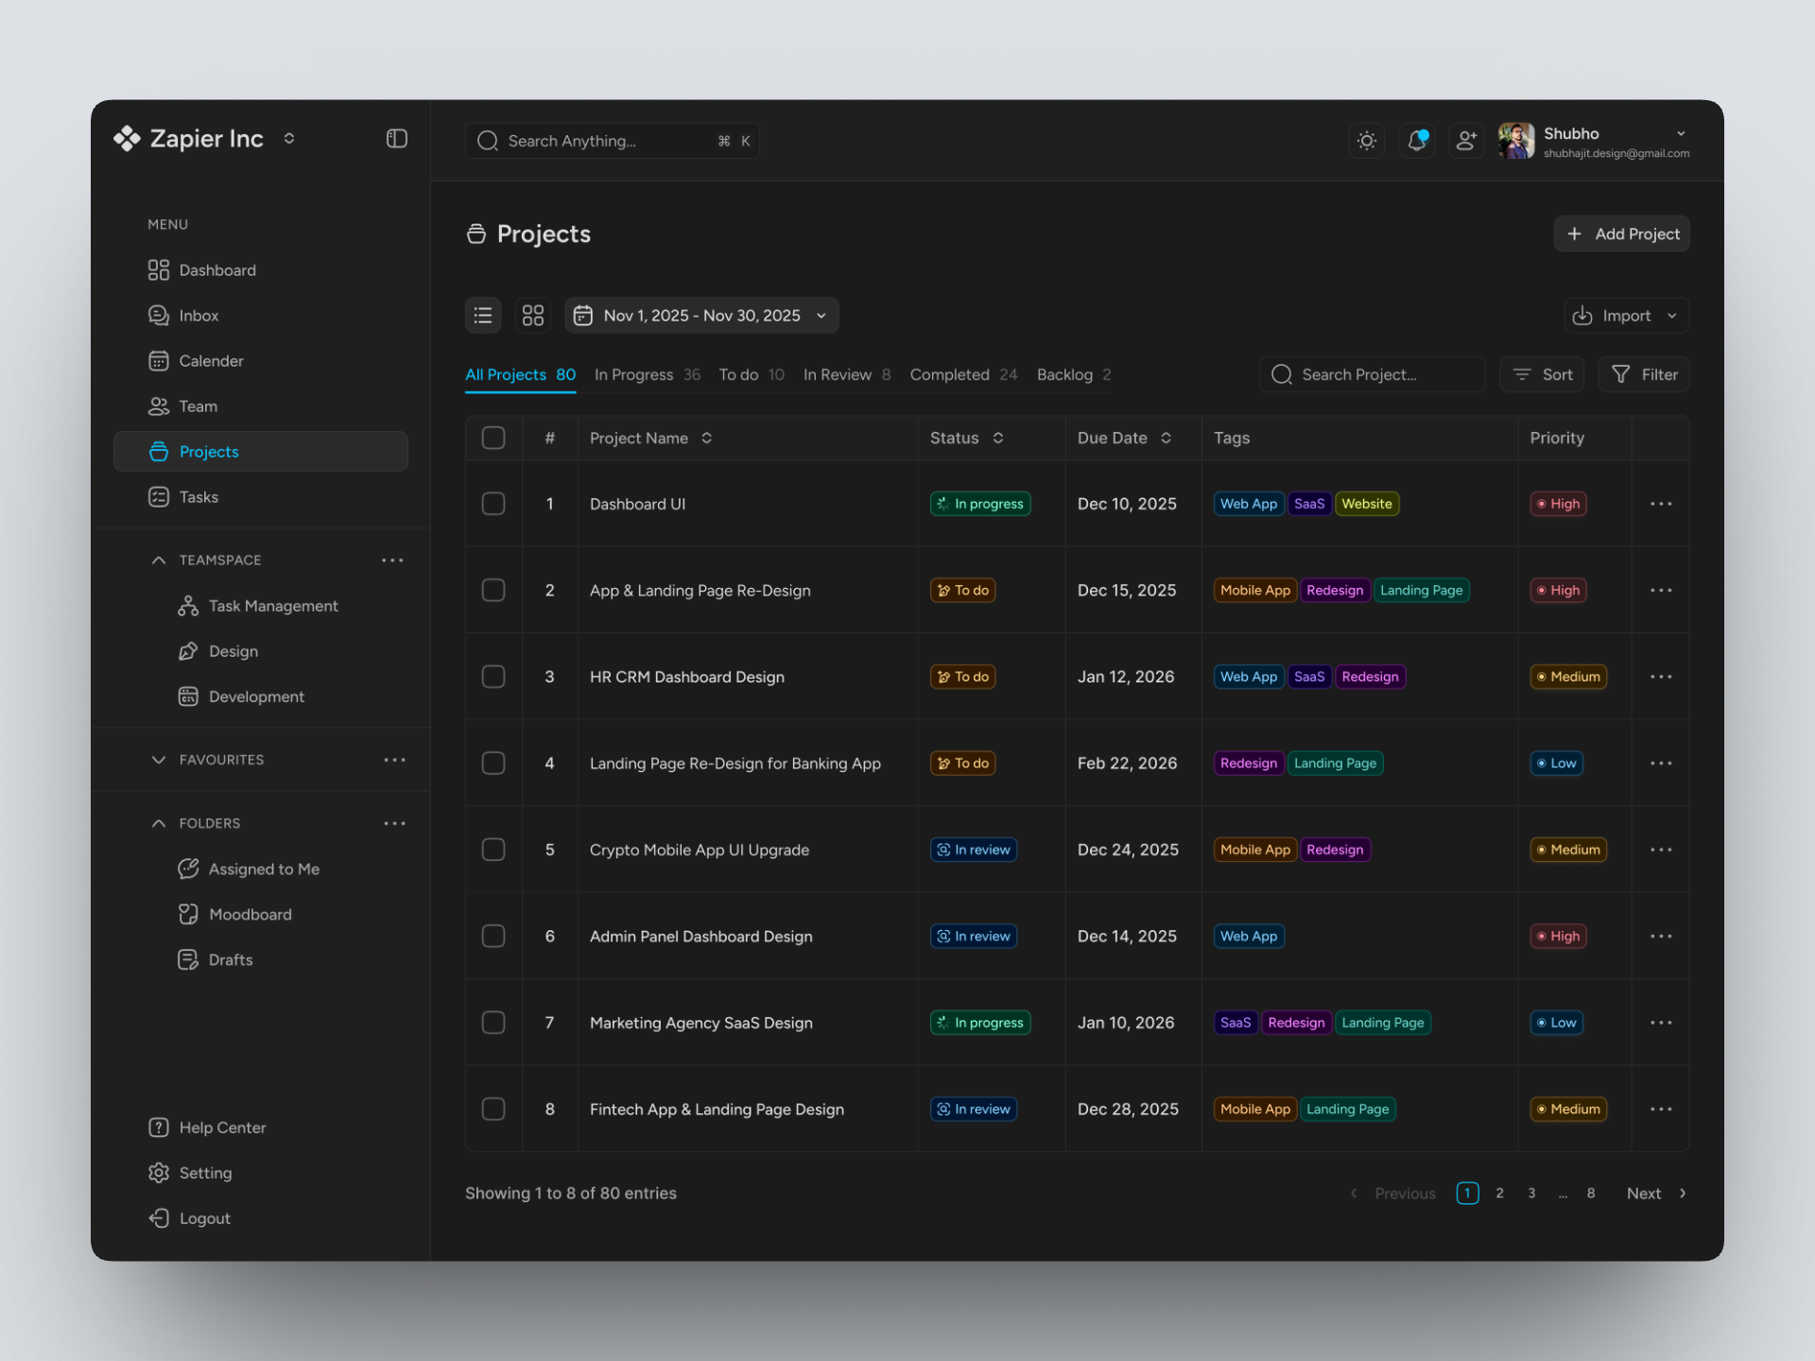Open the Import dropdown
1815x1361 pixels.
1624,315
